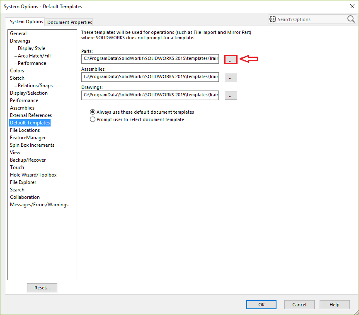Click the Cancel button
Image resolution: width=359 pixels, height=315 pixels.
tap(299, 305)
